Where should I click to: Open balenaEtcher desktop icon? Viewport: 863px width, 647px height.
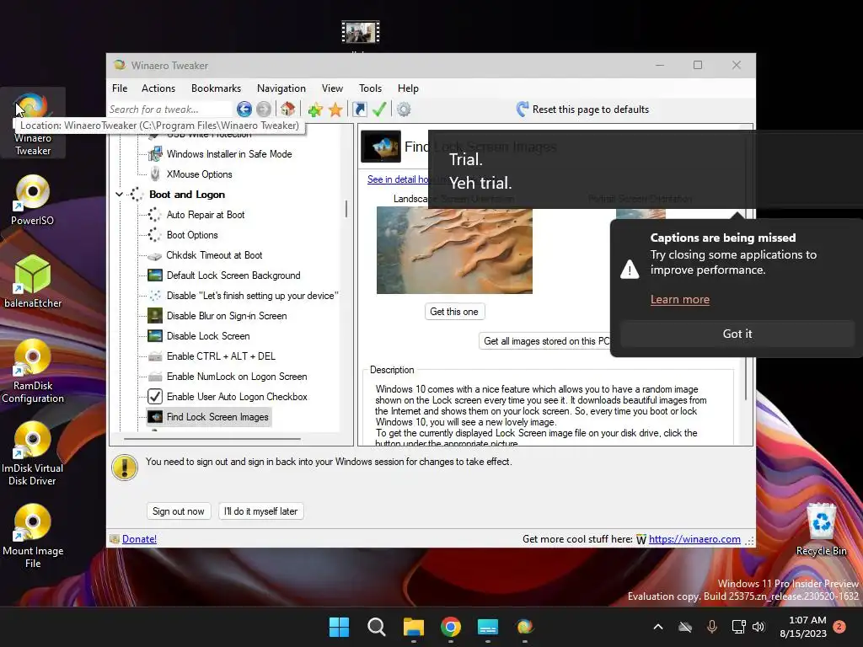tap(33, 281)
